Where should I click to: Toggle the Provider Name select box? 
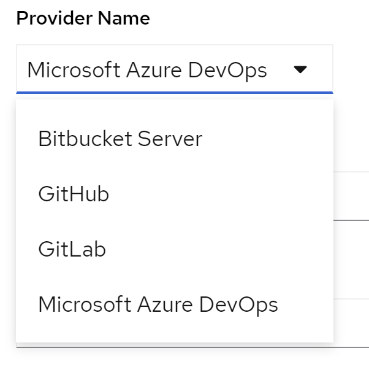tap(175, 70)
